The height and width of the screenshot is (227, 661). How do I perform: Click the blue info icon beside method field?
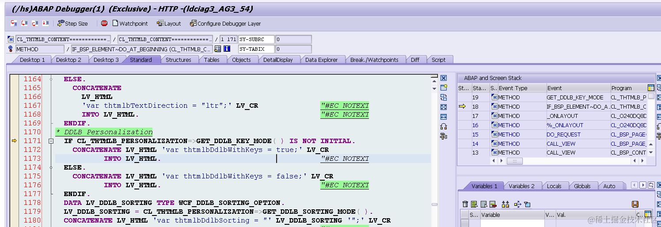(227, 49)
